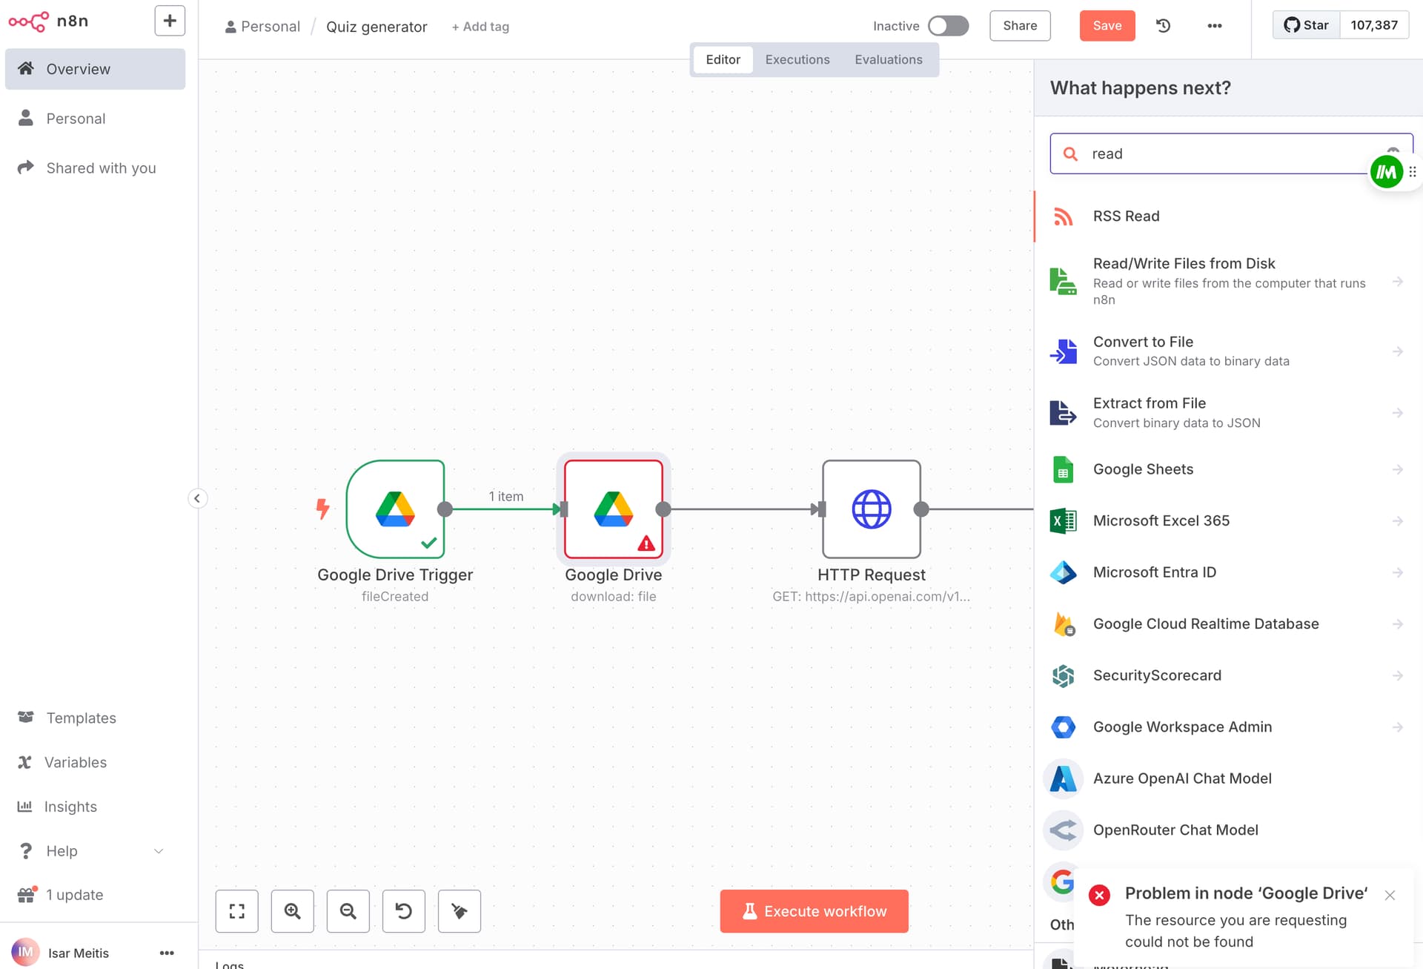Screen dimensions: 1423x969
Task: Click the Google Drive Trigger node
Action: (395, 509)
